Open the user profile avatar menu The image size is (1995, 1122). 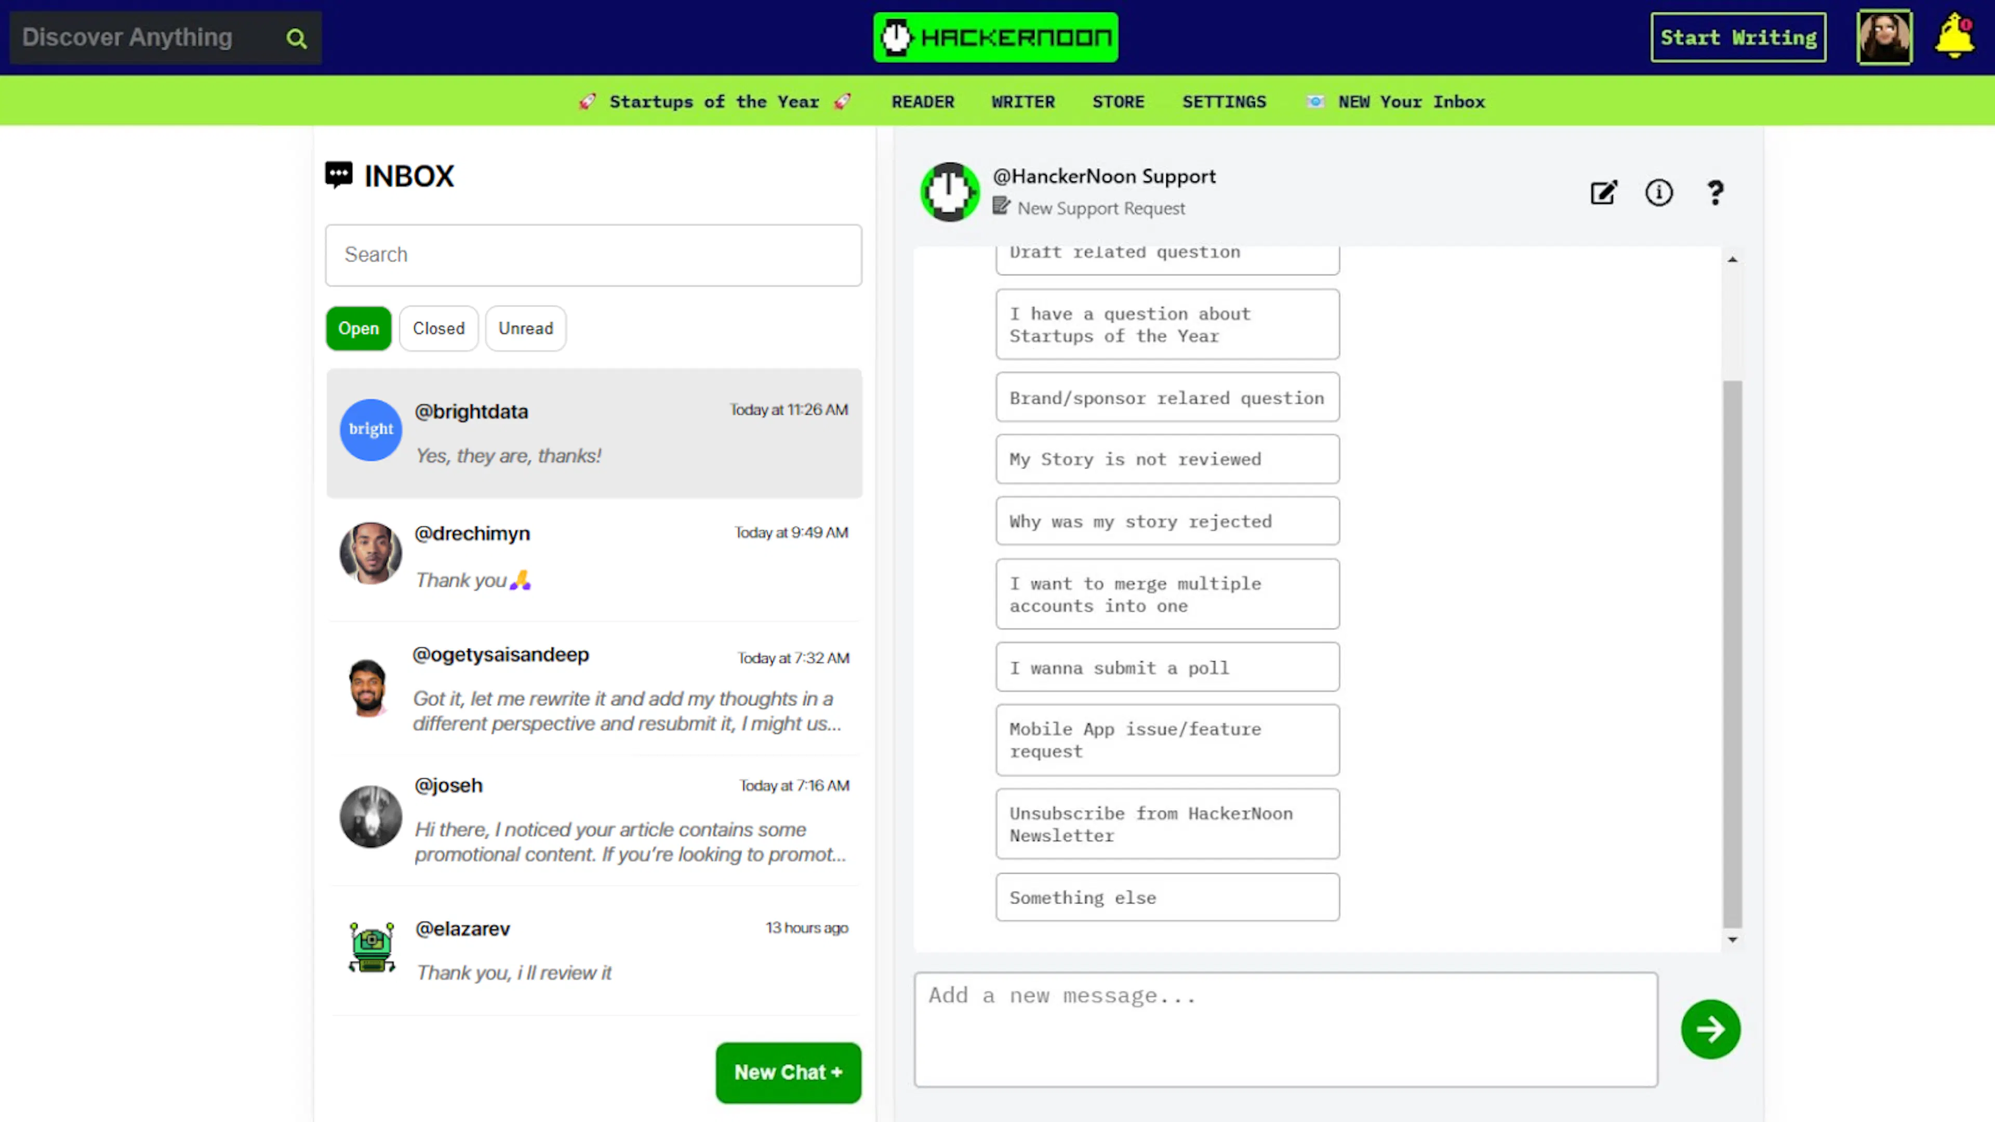[x=1883, y=37]
